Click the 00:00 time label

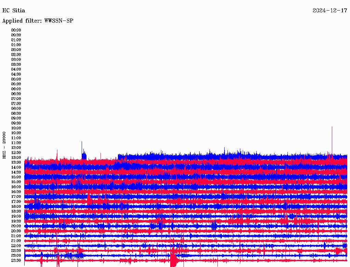[x=16, y=30]
